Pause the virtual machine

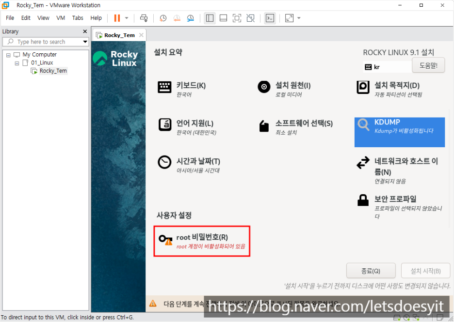click(x=117, y=18)
